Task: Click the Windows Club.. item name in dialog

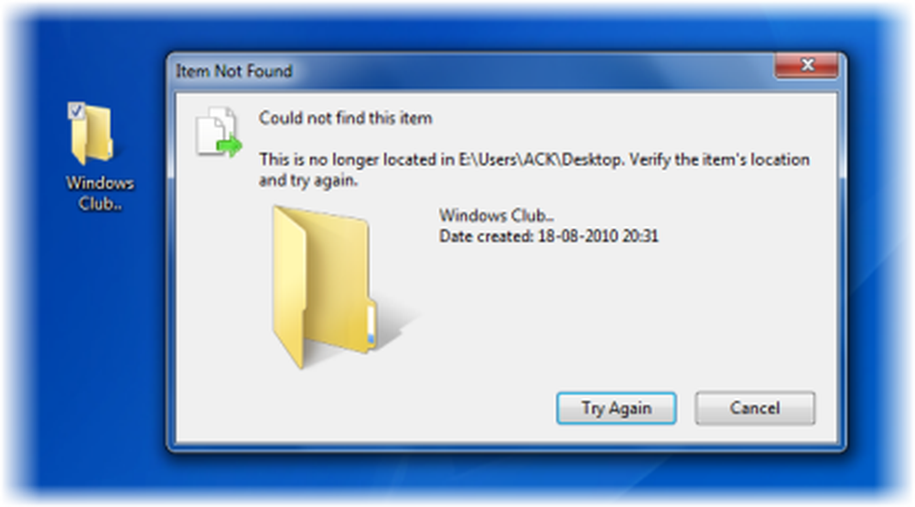Action: click(x=497, y=215)
